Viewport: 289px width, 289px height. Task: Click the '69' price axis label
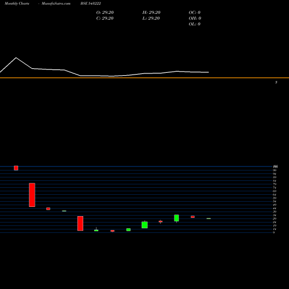pos(275,191)
